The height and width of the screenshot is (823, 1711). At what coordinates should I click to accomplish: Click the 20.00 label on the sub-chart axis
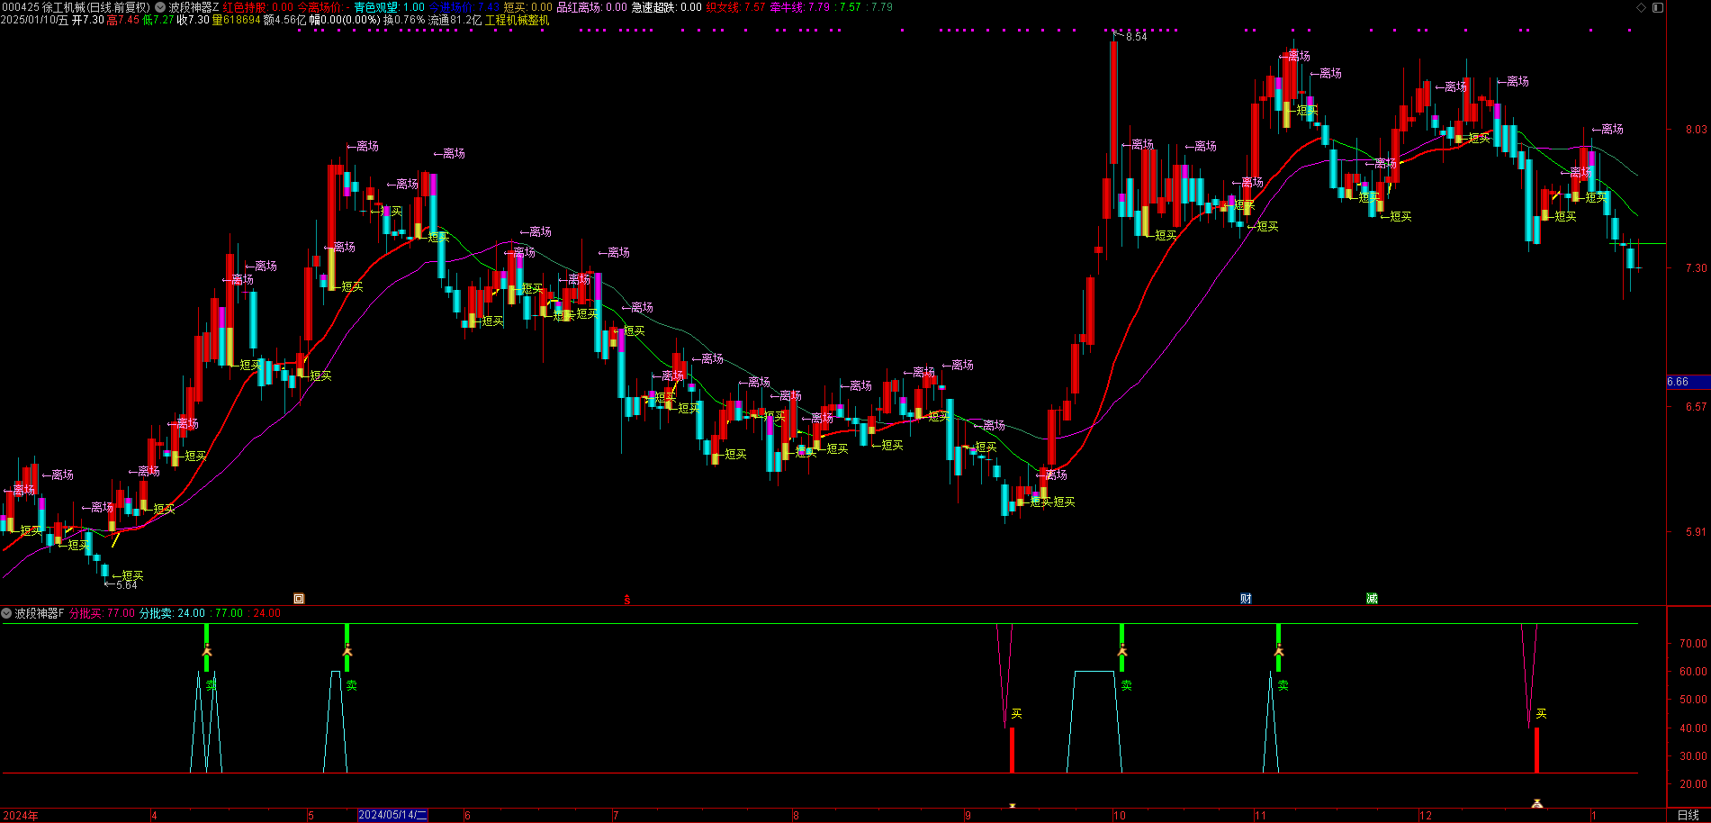1693,784
